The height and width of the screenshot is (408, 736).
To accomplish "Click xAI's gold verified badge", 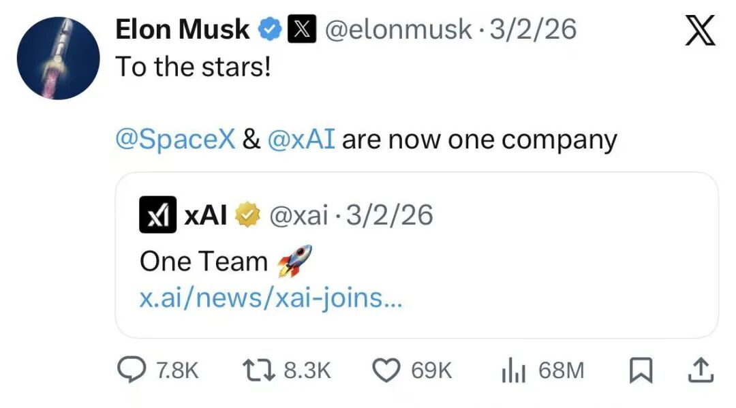I will pyautogui.click(x=247, y=216).
